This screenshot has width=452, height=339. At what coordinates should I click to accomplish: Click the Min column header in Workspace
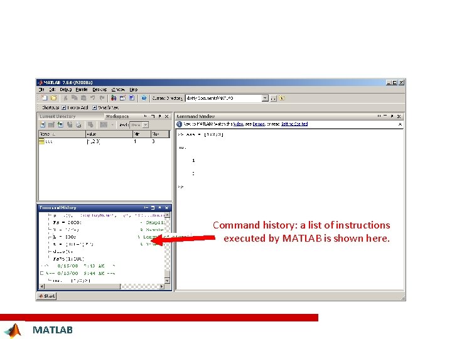141,134
